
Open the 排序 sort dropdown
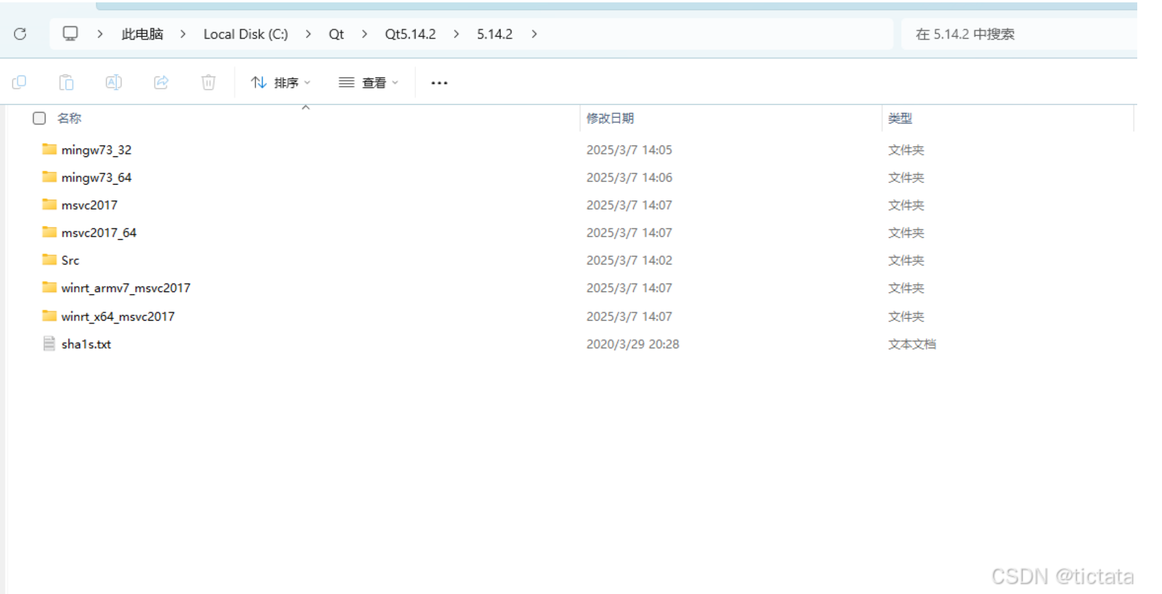pyautogui.click(x=281, y=83)
